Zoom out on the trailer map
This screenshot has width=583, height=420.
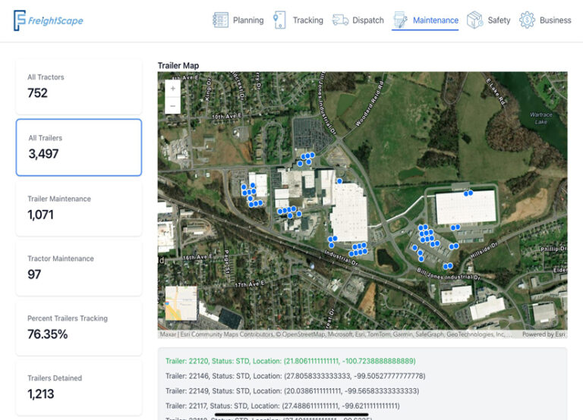coord(173,106)
